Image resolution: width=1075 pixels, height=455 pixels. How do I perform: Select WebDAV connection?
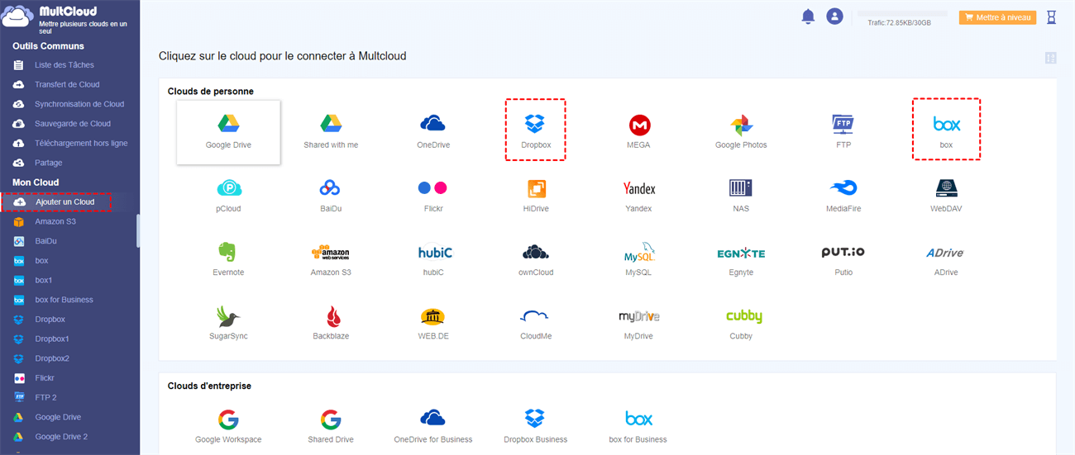[946, 197]
